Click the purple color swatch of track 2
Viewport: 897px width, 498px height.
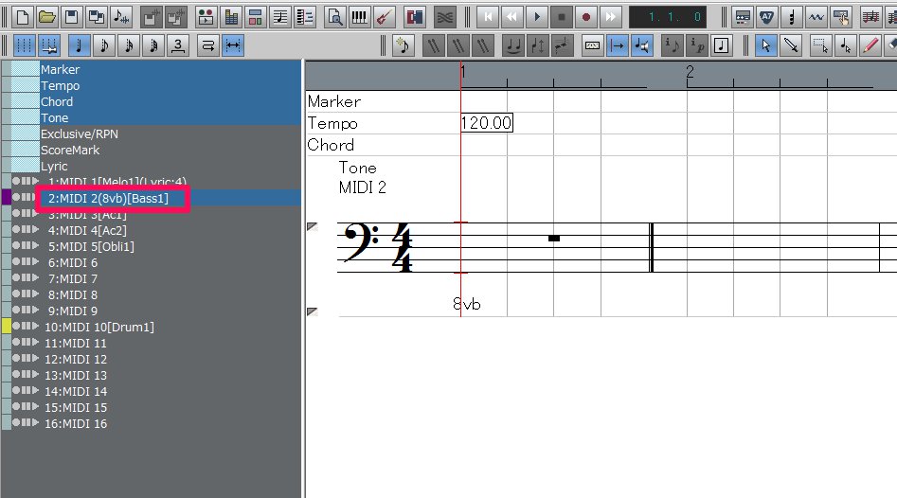[7, 197]
